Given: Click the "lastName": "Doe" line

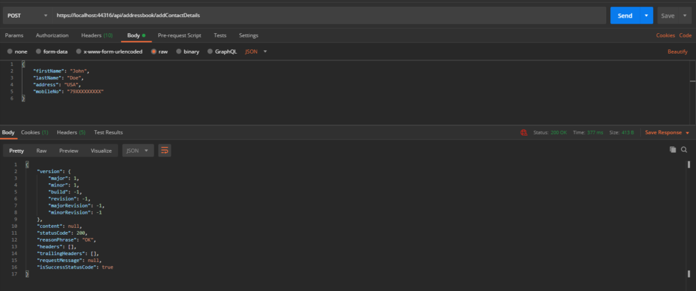Looking at the screenshot, I should pos(58,77).
